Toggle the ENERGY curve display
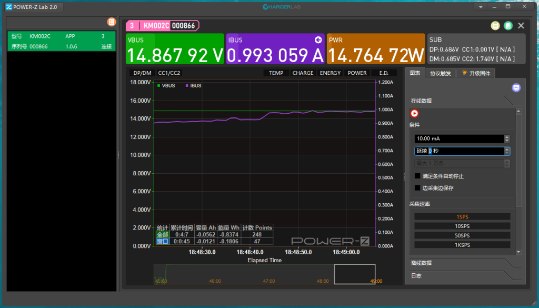The width and height of the screenshot is (539, 308). 330,73
